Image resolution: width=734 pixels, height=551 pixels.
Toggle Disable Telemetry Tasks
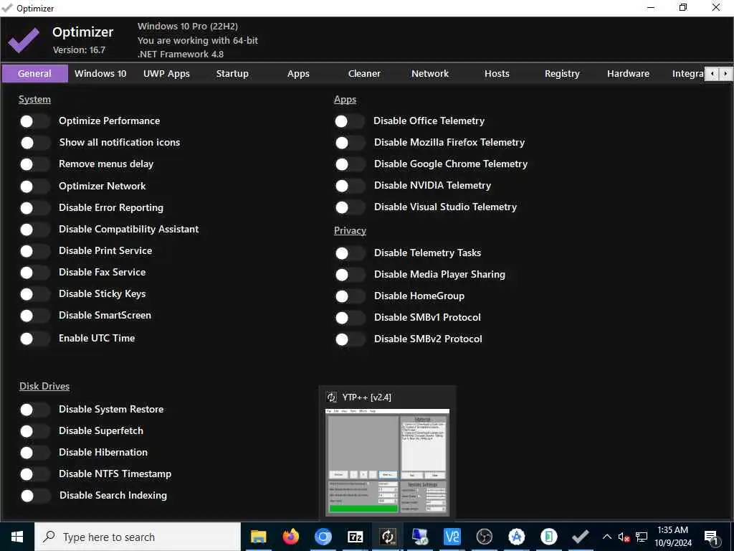click(x=350, y=253)
